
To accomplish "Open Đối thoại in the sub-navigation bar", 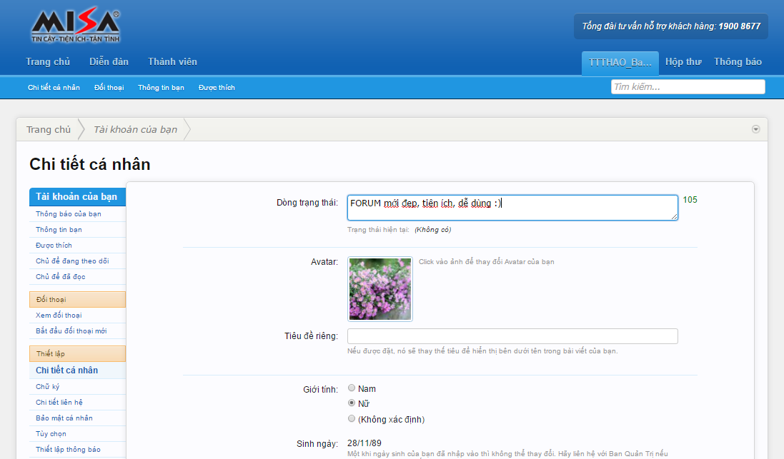I will [109, 88].
